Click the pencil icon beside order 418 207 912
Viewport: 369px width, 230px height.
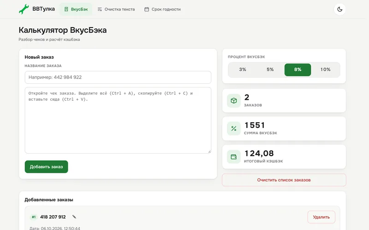(x=74, y=217)
